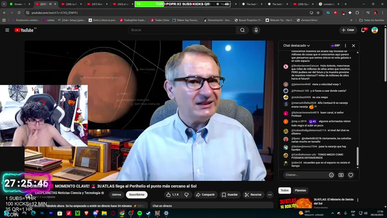This screenshot has width=387, height=218.
Task: Launch Minecraft from the taskbar
Action: coord(78,213)
